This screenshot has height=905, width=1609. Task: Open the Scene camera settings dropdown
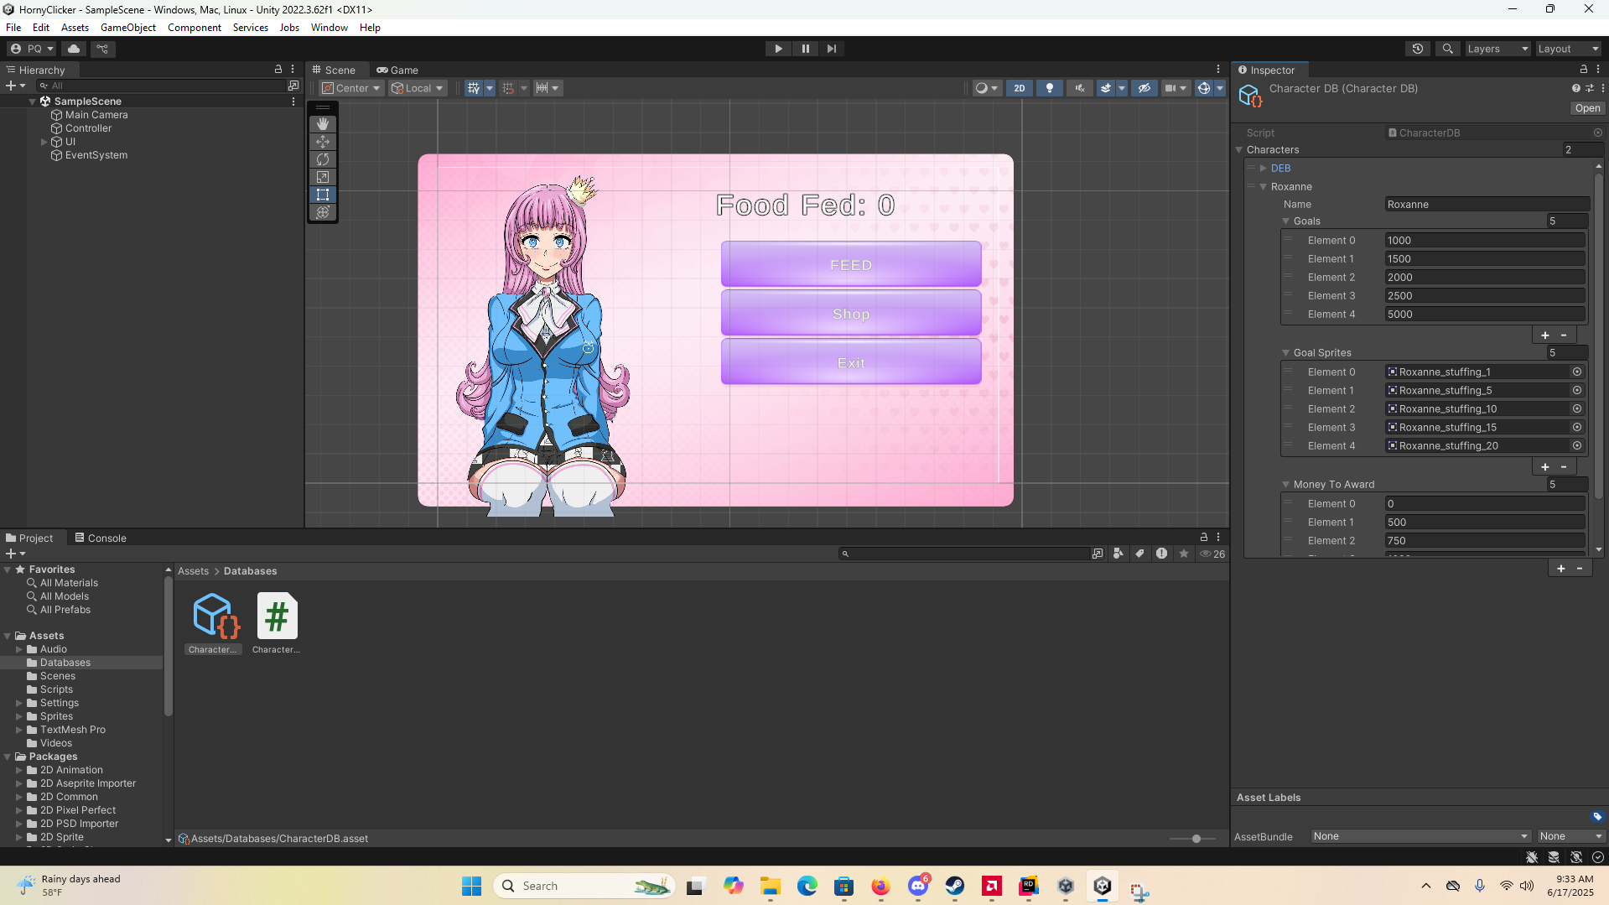[x=1176, y=88]
